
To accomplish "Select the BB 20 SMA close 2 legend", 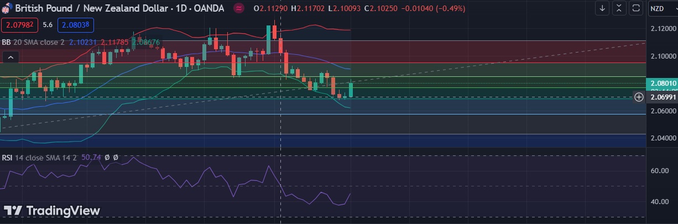I will click(x=34, y=41).
